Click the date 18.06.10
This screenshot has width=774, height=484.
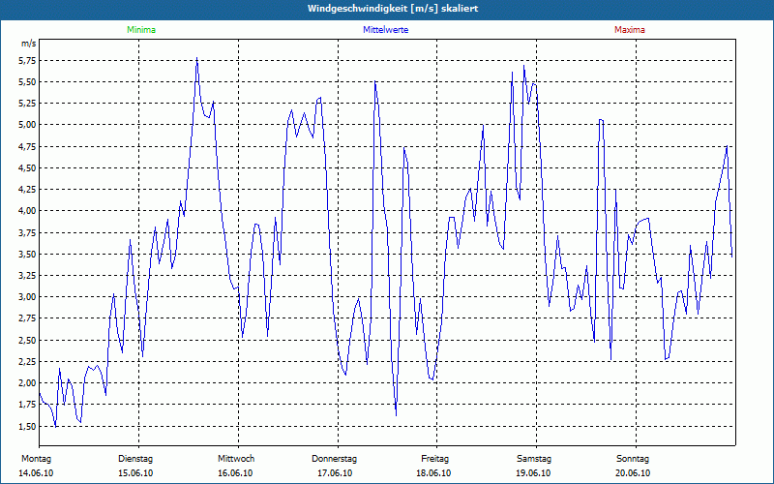click(433, 473)
